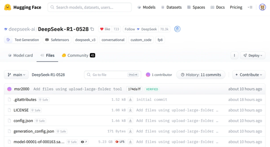Download the .gitattributes file

130,99
